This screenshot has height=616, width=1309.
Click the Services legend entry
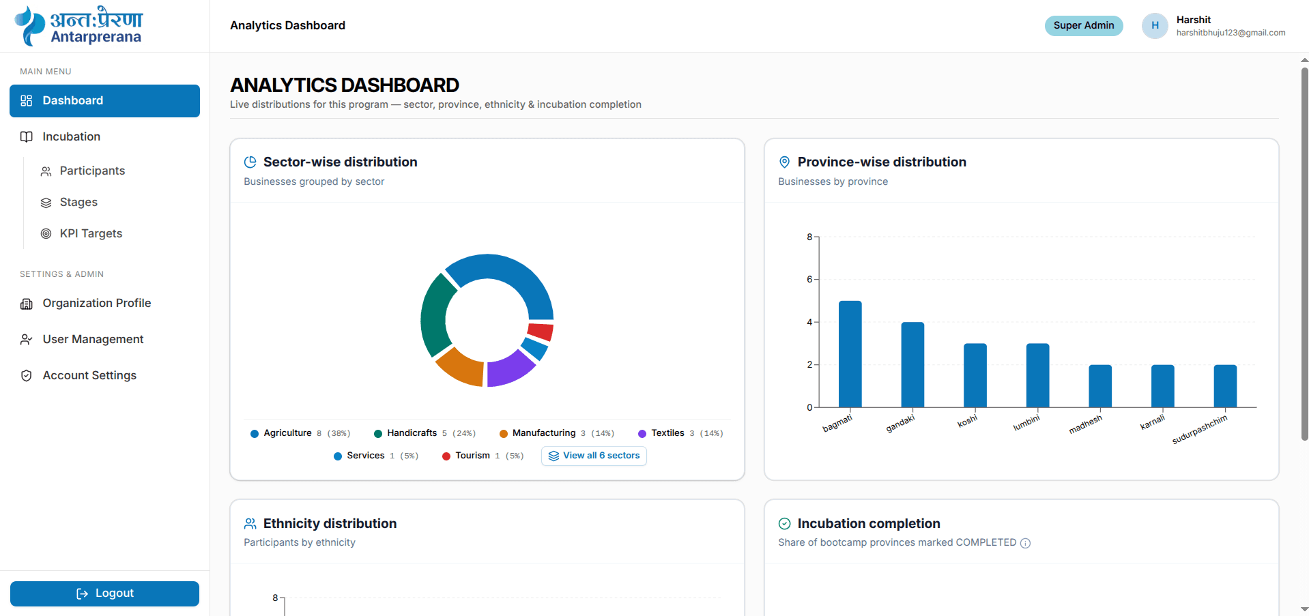coord(376,456)
